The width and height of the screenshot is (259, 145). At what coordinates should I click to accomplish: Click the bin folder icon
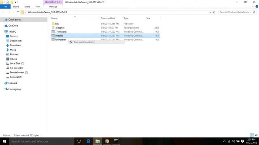pyautogui.click(x=53, y=24)
